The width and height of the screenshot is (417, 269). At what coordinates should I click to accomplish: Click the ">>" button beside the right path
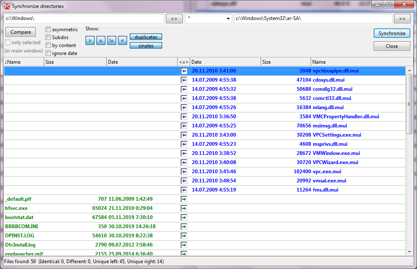click(402, 18)
